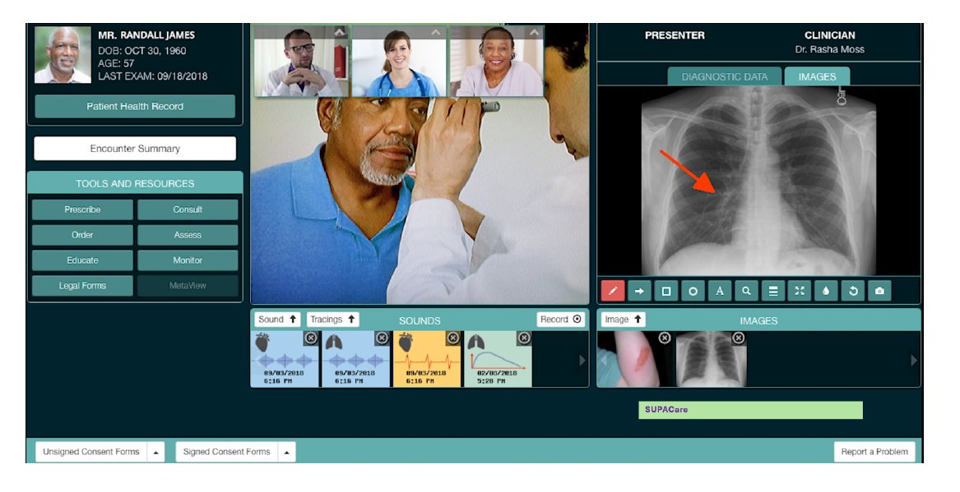This screenshot has height=492, width=960.
Task: Click the undo rotate arrow icon
Action: coord(853,291)
